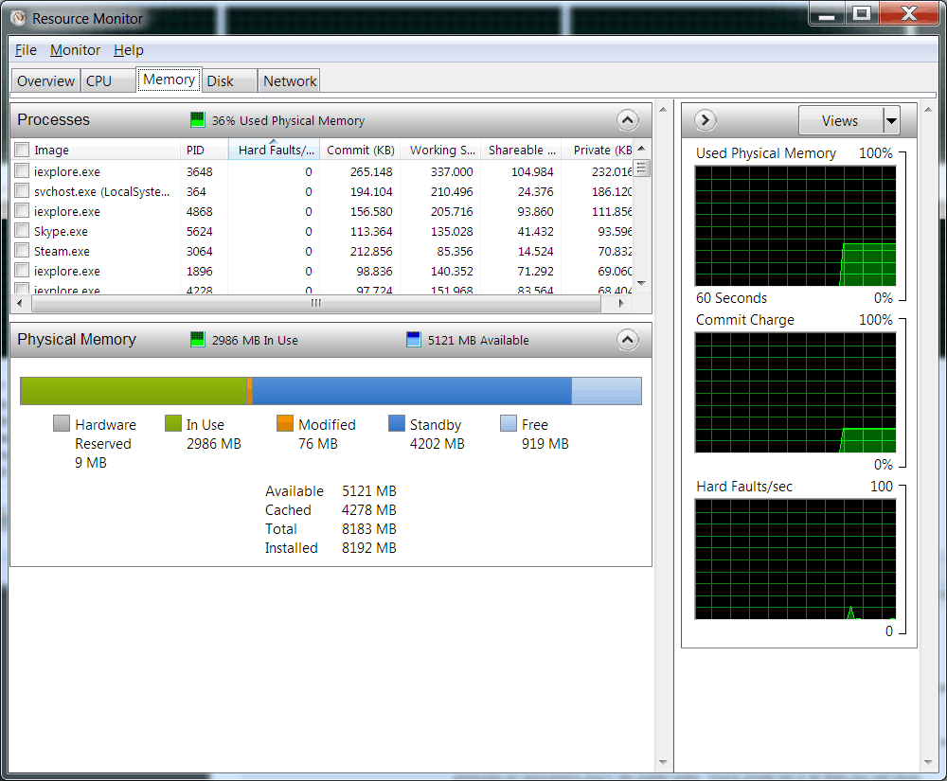The image size is (947, 781).
Task: Click the blue Standby segment of memory bar
Action: coord(412,391)
